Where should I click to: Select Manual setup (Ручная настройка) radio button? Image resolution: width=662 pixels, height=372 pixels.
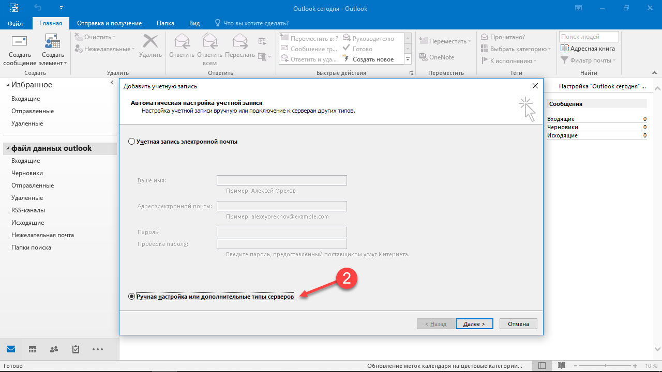(x=132, y=297)
